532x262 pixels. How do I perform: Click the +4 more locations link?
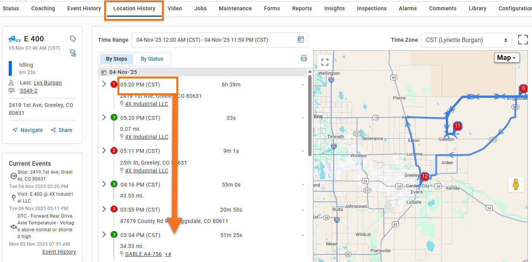(168, 254)
